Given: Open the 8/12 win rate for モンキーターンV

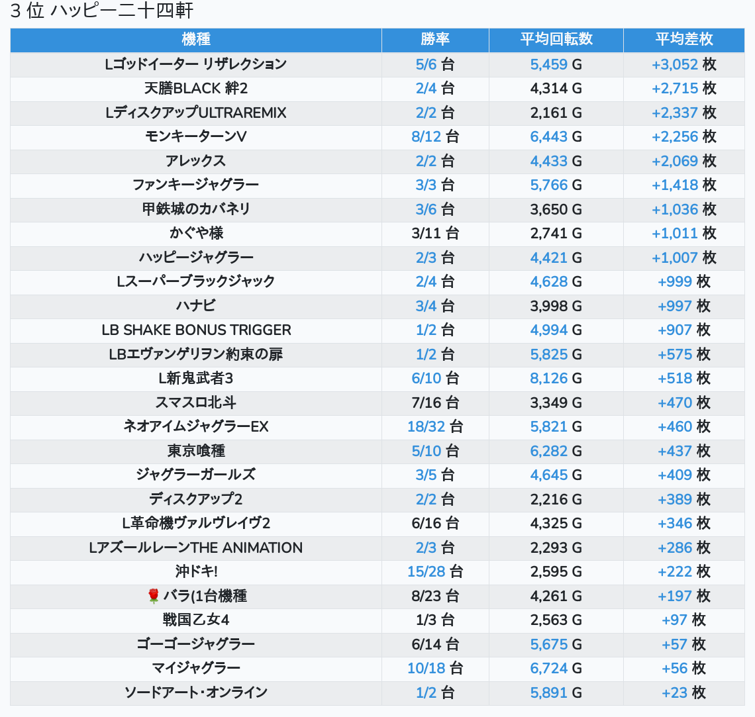Looking at the screenshot, I should click(x=426, y=136).
